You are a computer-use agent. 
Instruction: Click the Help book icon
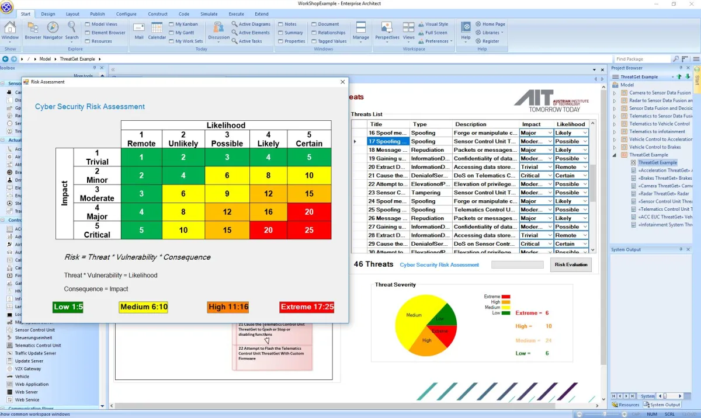[466, 29]
